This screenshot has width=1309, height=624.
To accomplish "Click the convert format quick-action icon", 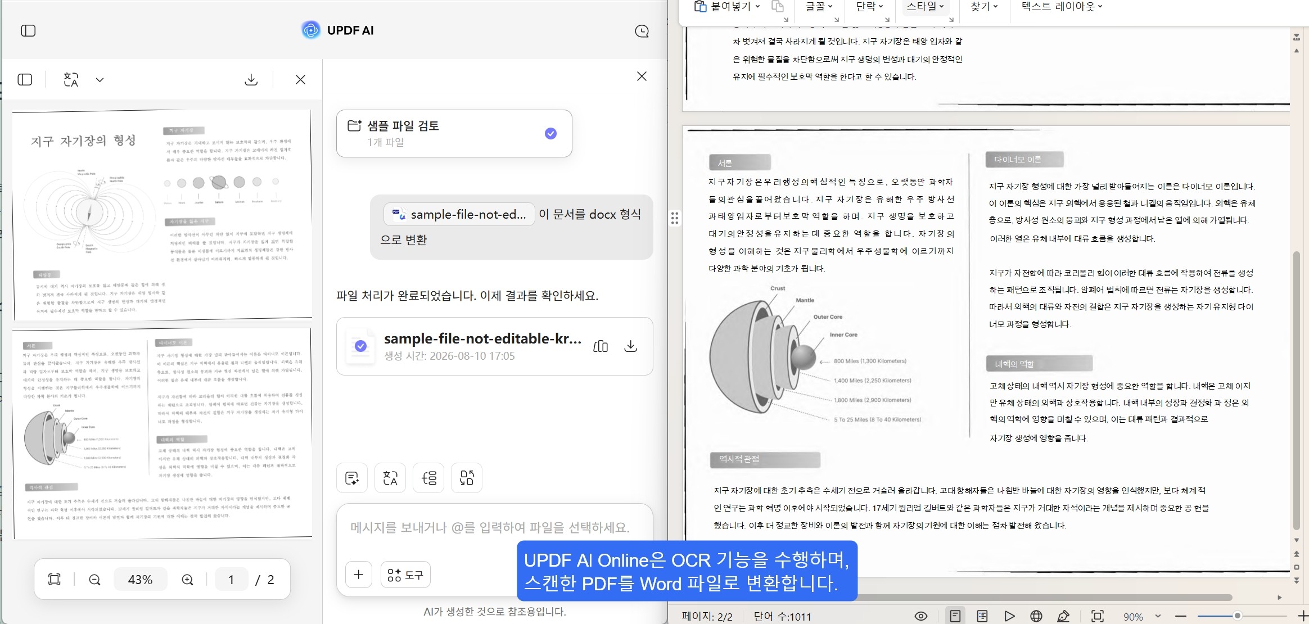I will (x=467, y=478).
